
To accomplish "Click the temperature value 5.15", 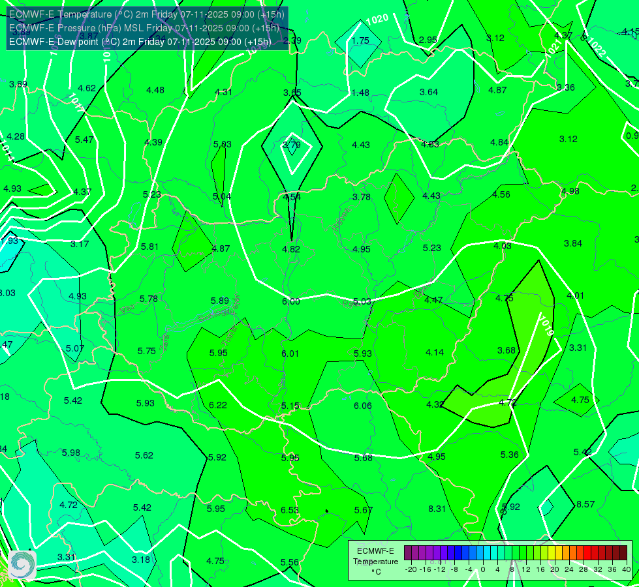I will coord(290,406).
